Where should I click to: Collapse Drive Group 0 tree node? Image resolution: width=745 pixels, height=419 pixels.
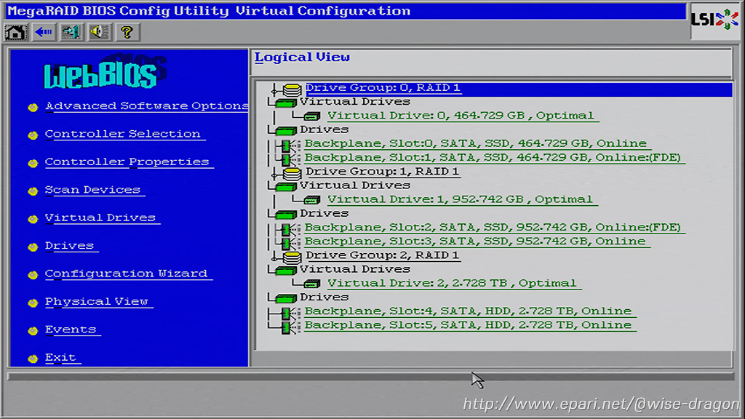pyautogui.click(x=274, y=89)
